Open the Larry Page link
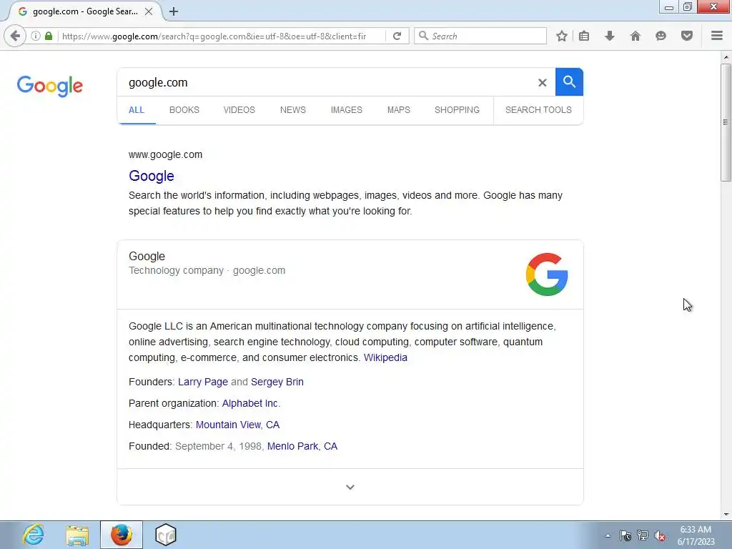This screenshot has height=549, width=732. [203, 382]
